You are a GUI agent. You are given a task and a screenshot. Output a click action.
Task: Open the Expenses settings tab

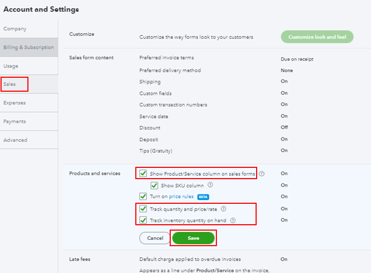14,103
